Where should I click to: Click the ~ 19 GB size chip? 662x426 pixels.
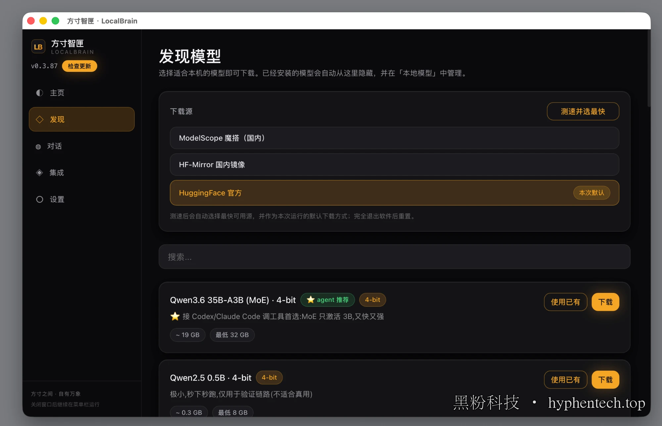(x=188, y=335)
